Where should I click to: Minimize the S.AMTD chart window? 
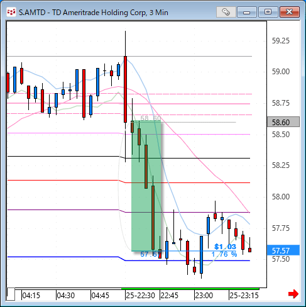point(247,12)
